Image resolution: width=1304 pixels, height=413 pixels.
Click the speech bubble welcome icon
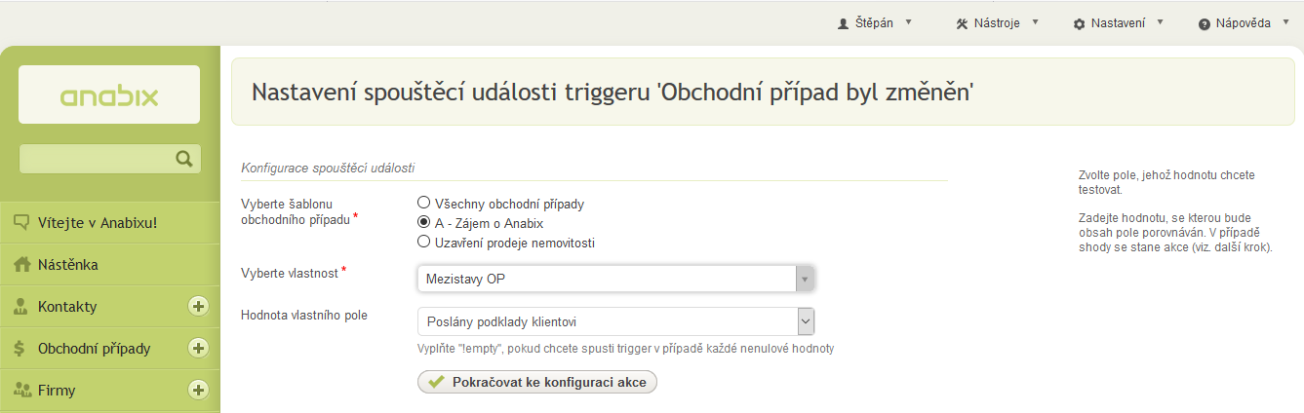tap(21, 222)
